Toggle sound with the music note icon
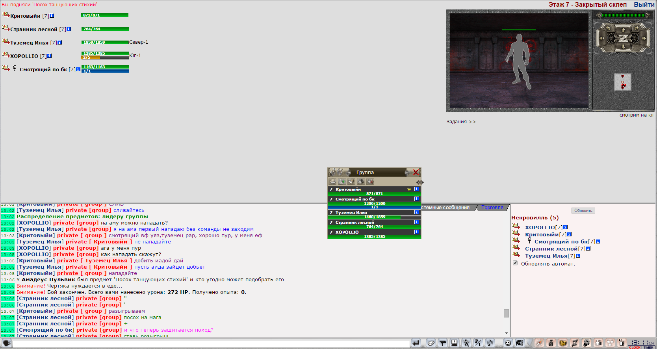 490,343
